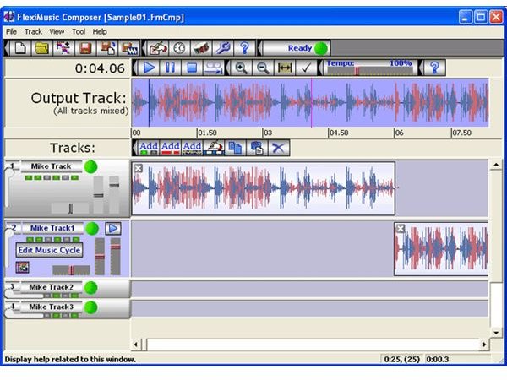Click the Ready status indicator
The image size is (507, 380).
pos(297,48)
